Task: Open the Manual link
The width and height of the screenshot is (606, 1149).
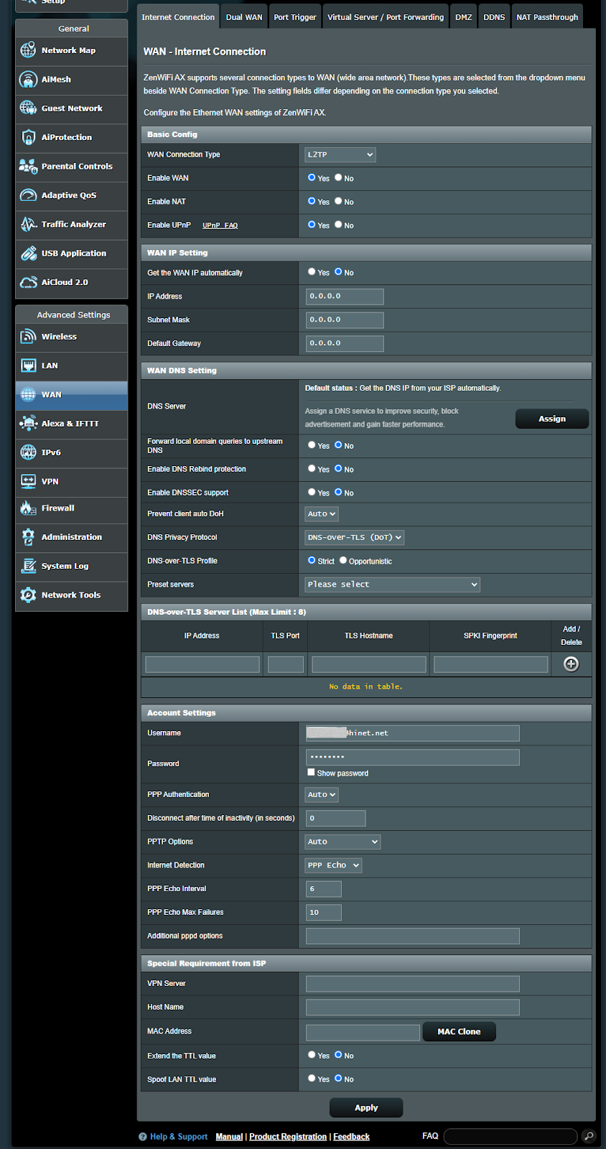Action: pyautogui.click(x=229, y=1137)
